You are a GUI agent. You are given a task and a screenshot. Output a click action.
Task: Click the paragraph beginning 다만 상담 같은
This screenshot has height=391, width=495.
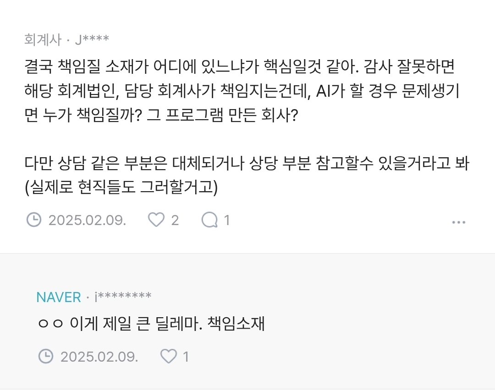[246, 164]
